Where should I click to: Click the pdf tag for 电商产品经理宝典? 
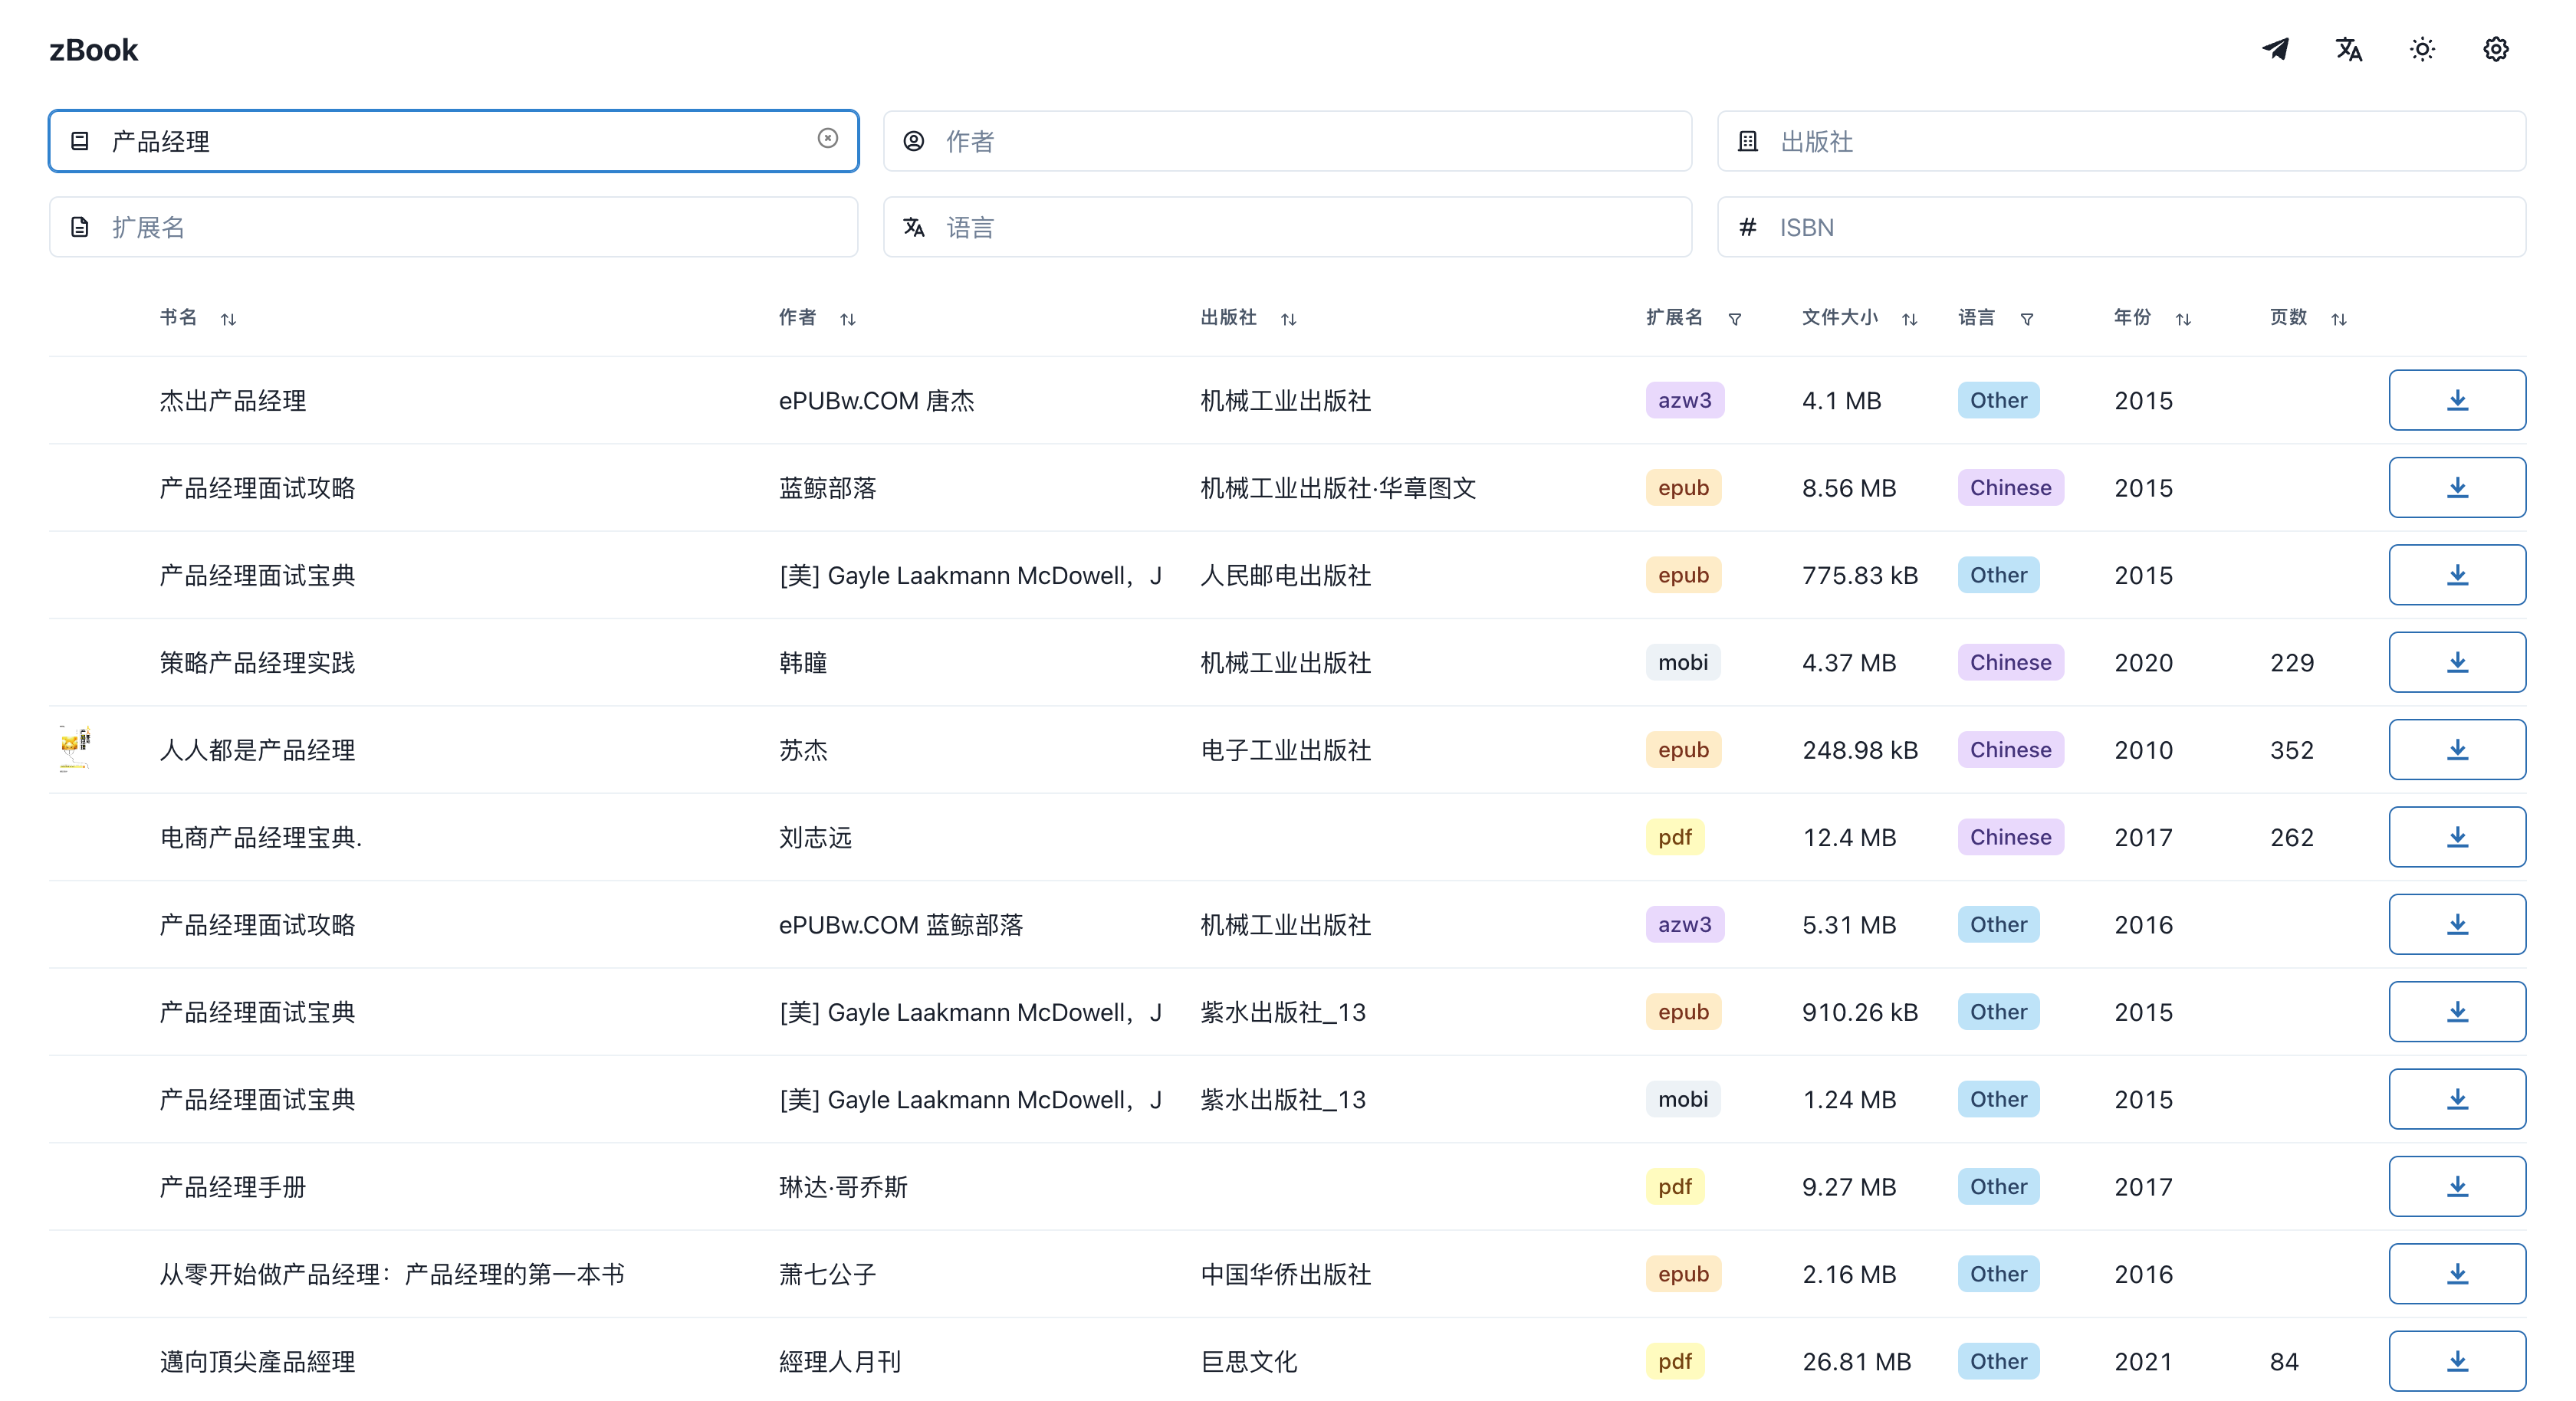(1675, 837)
